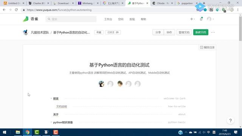Open the 发现 navigation item

click(x=132, y=19)
